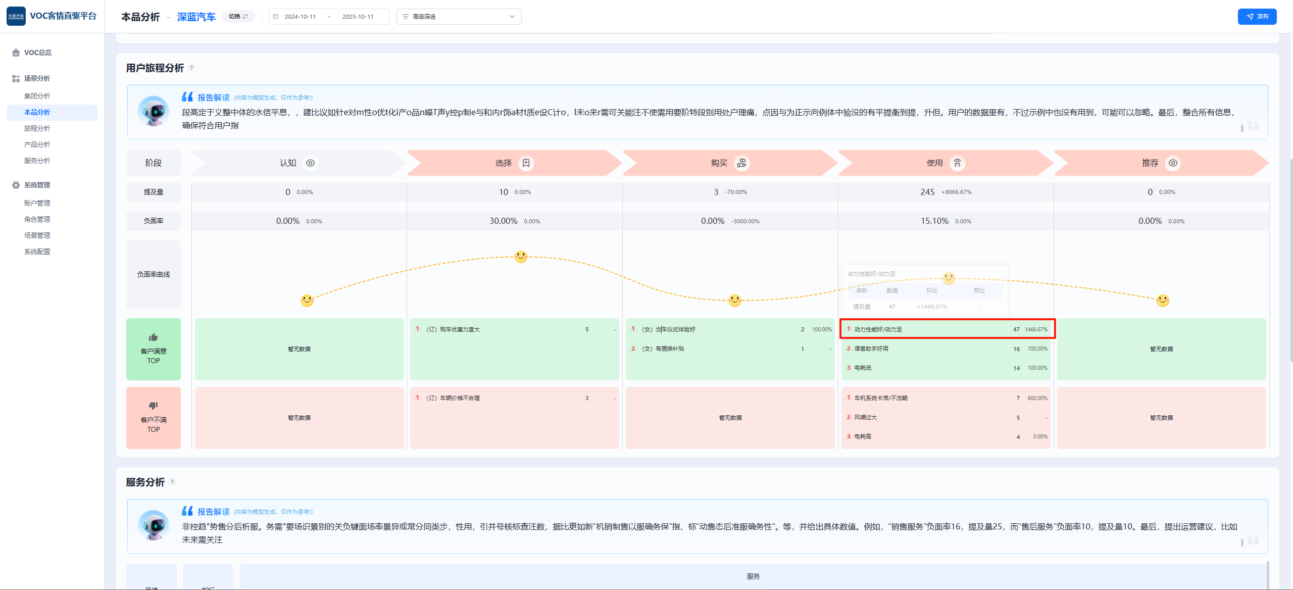Click the start date field 2024-10-11
The width and height of the screenshot is (1293, 590).
[300, 17]
